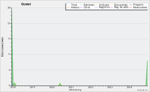Viewport: 150px width, 92px height.
Task: Click the red Reversiones line swatch
Action: 131,7
